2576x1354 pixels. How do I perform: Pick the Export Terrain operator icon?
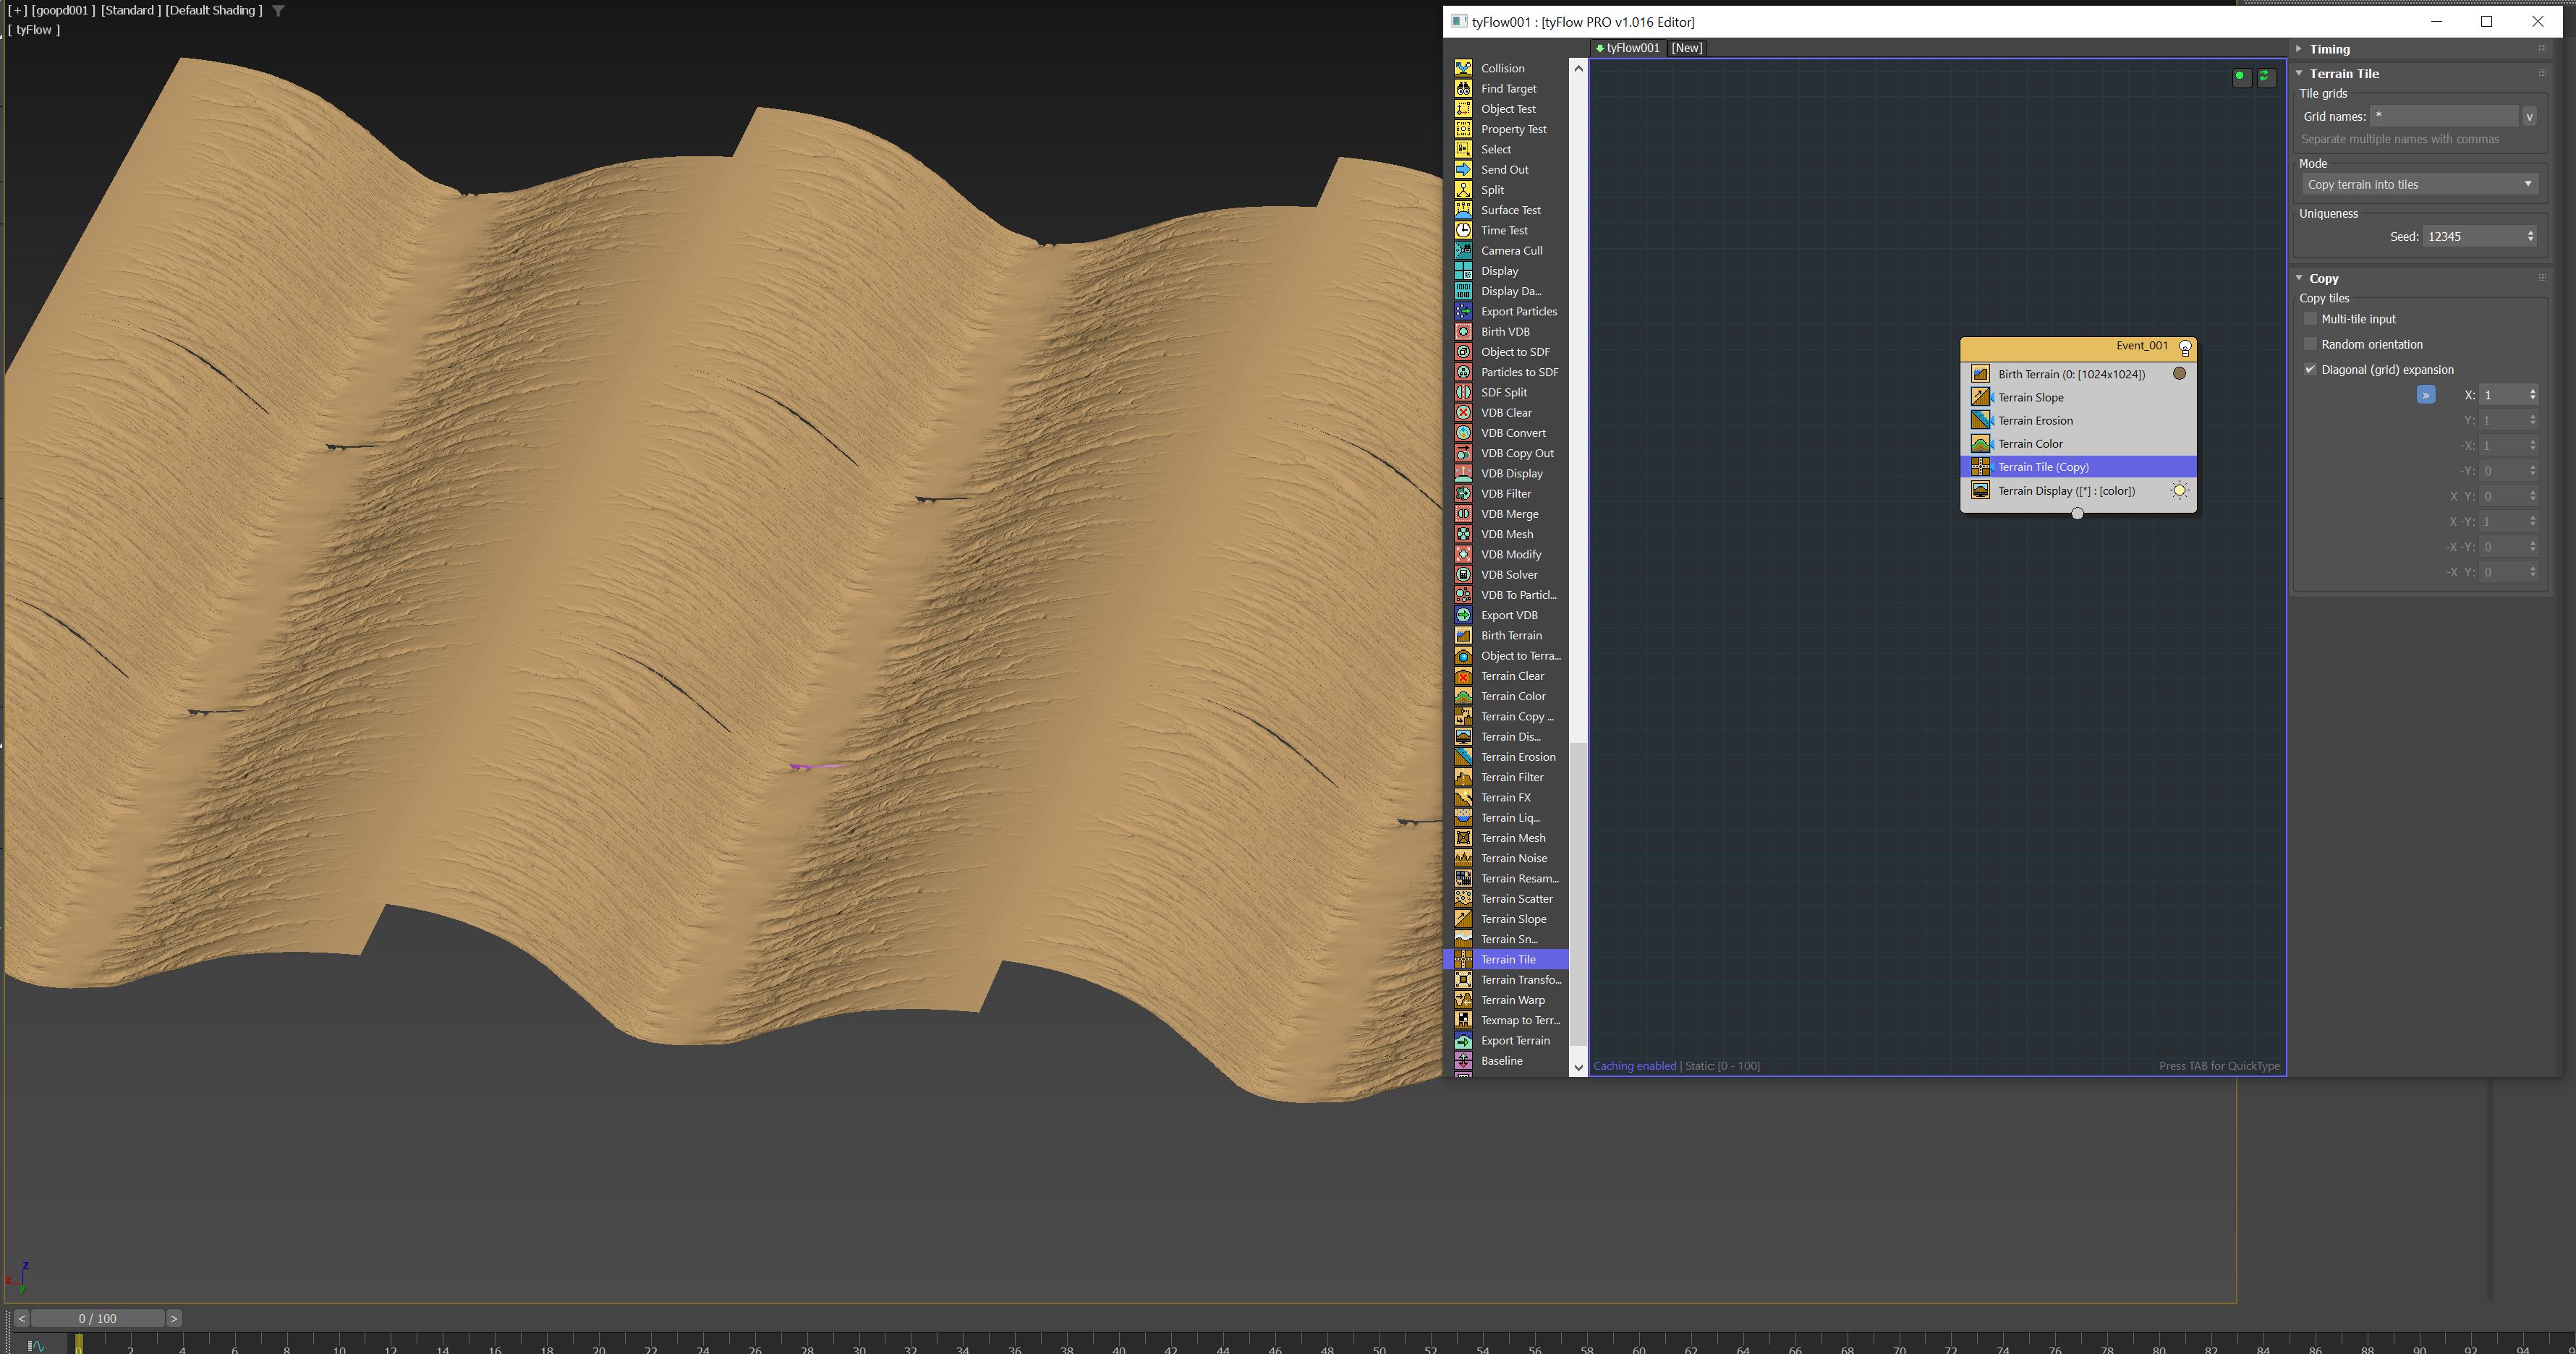tap(1463, 1040)
